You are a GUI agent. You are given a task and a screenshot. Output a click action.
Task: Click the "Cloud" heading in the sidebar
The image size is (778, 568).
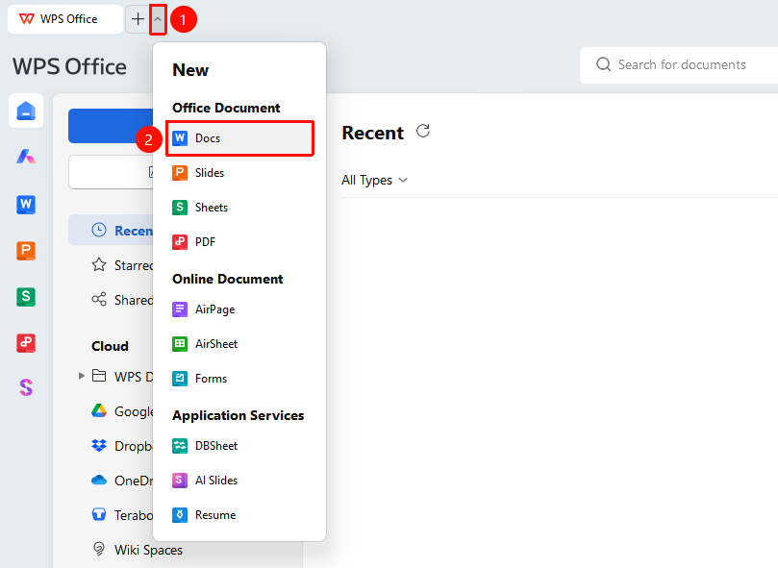[110, 346]
